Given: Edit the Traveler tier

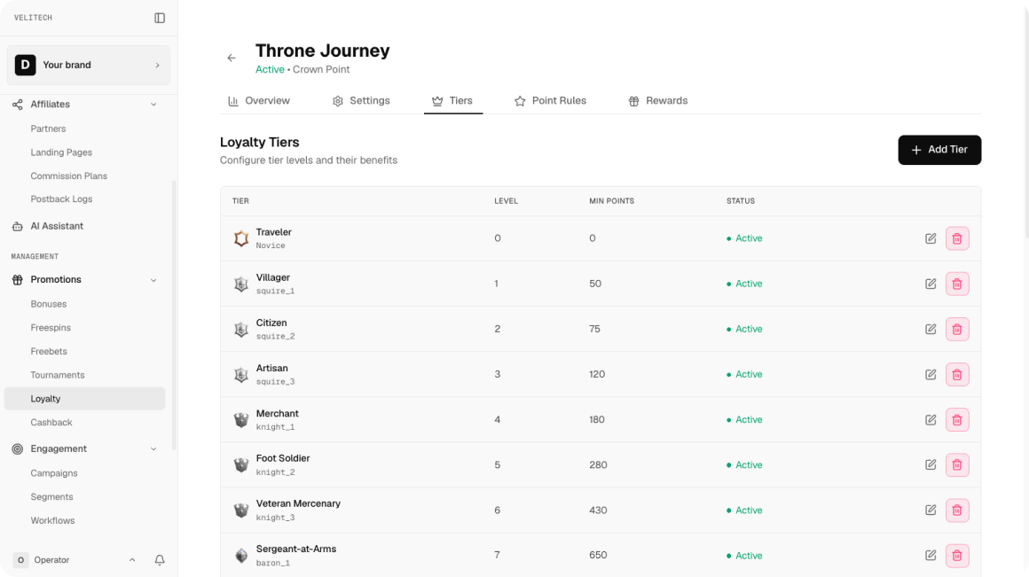Looking at the screenshot, I should point(931,238).
